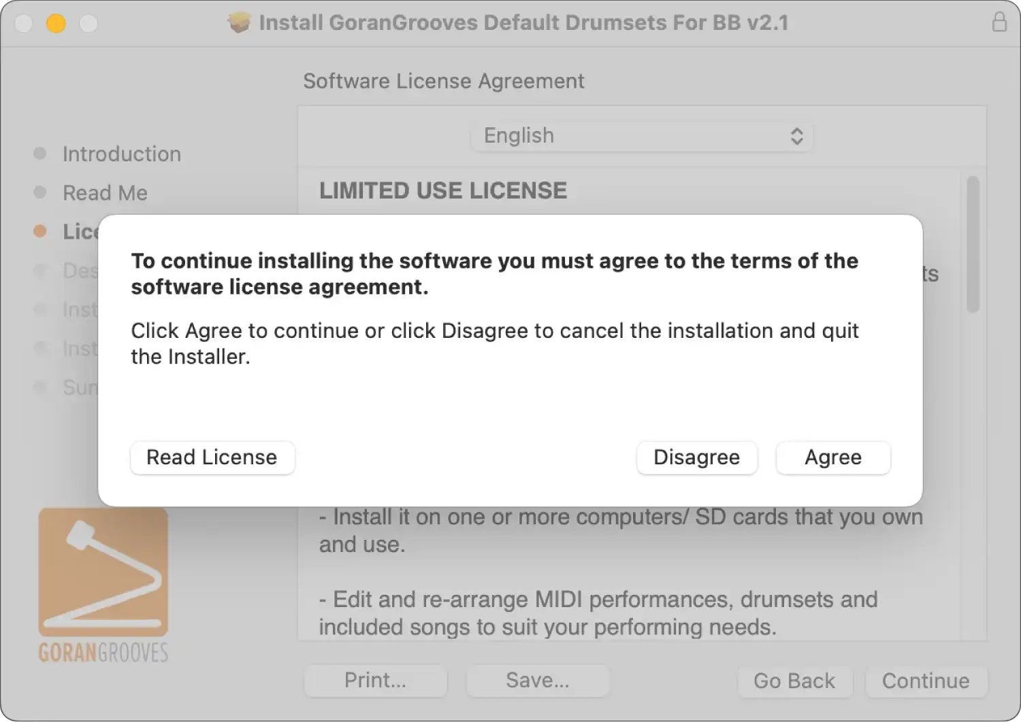The width and height of the screenshot is (1021, 722).
Task: Select the Introduction step in sidebar
Action: coord(122,154)
